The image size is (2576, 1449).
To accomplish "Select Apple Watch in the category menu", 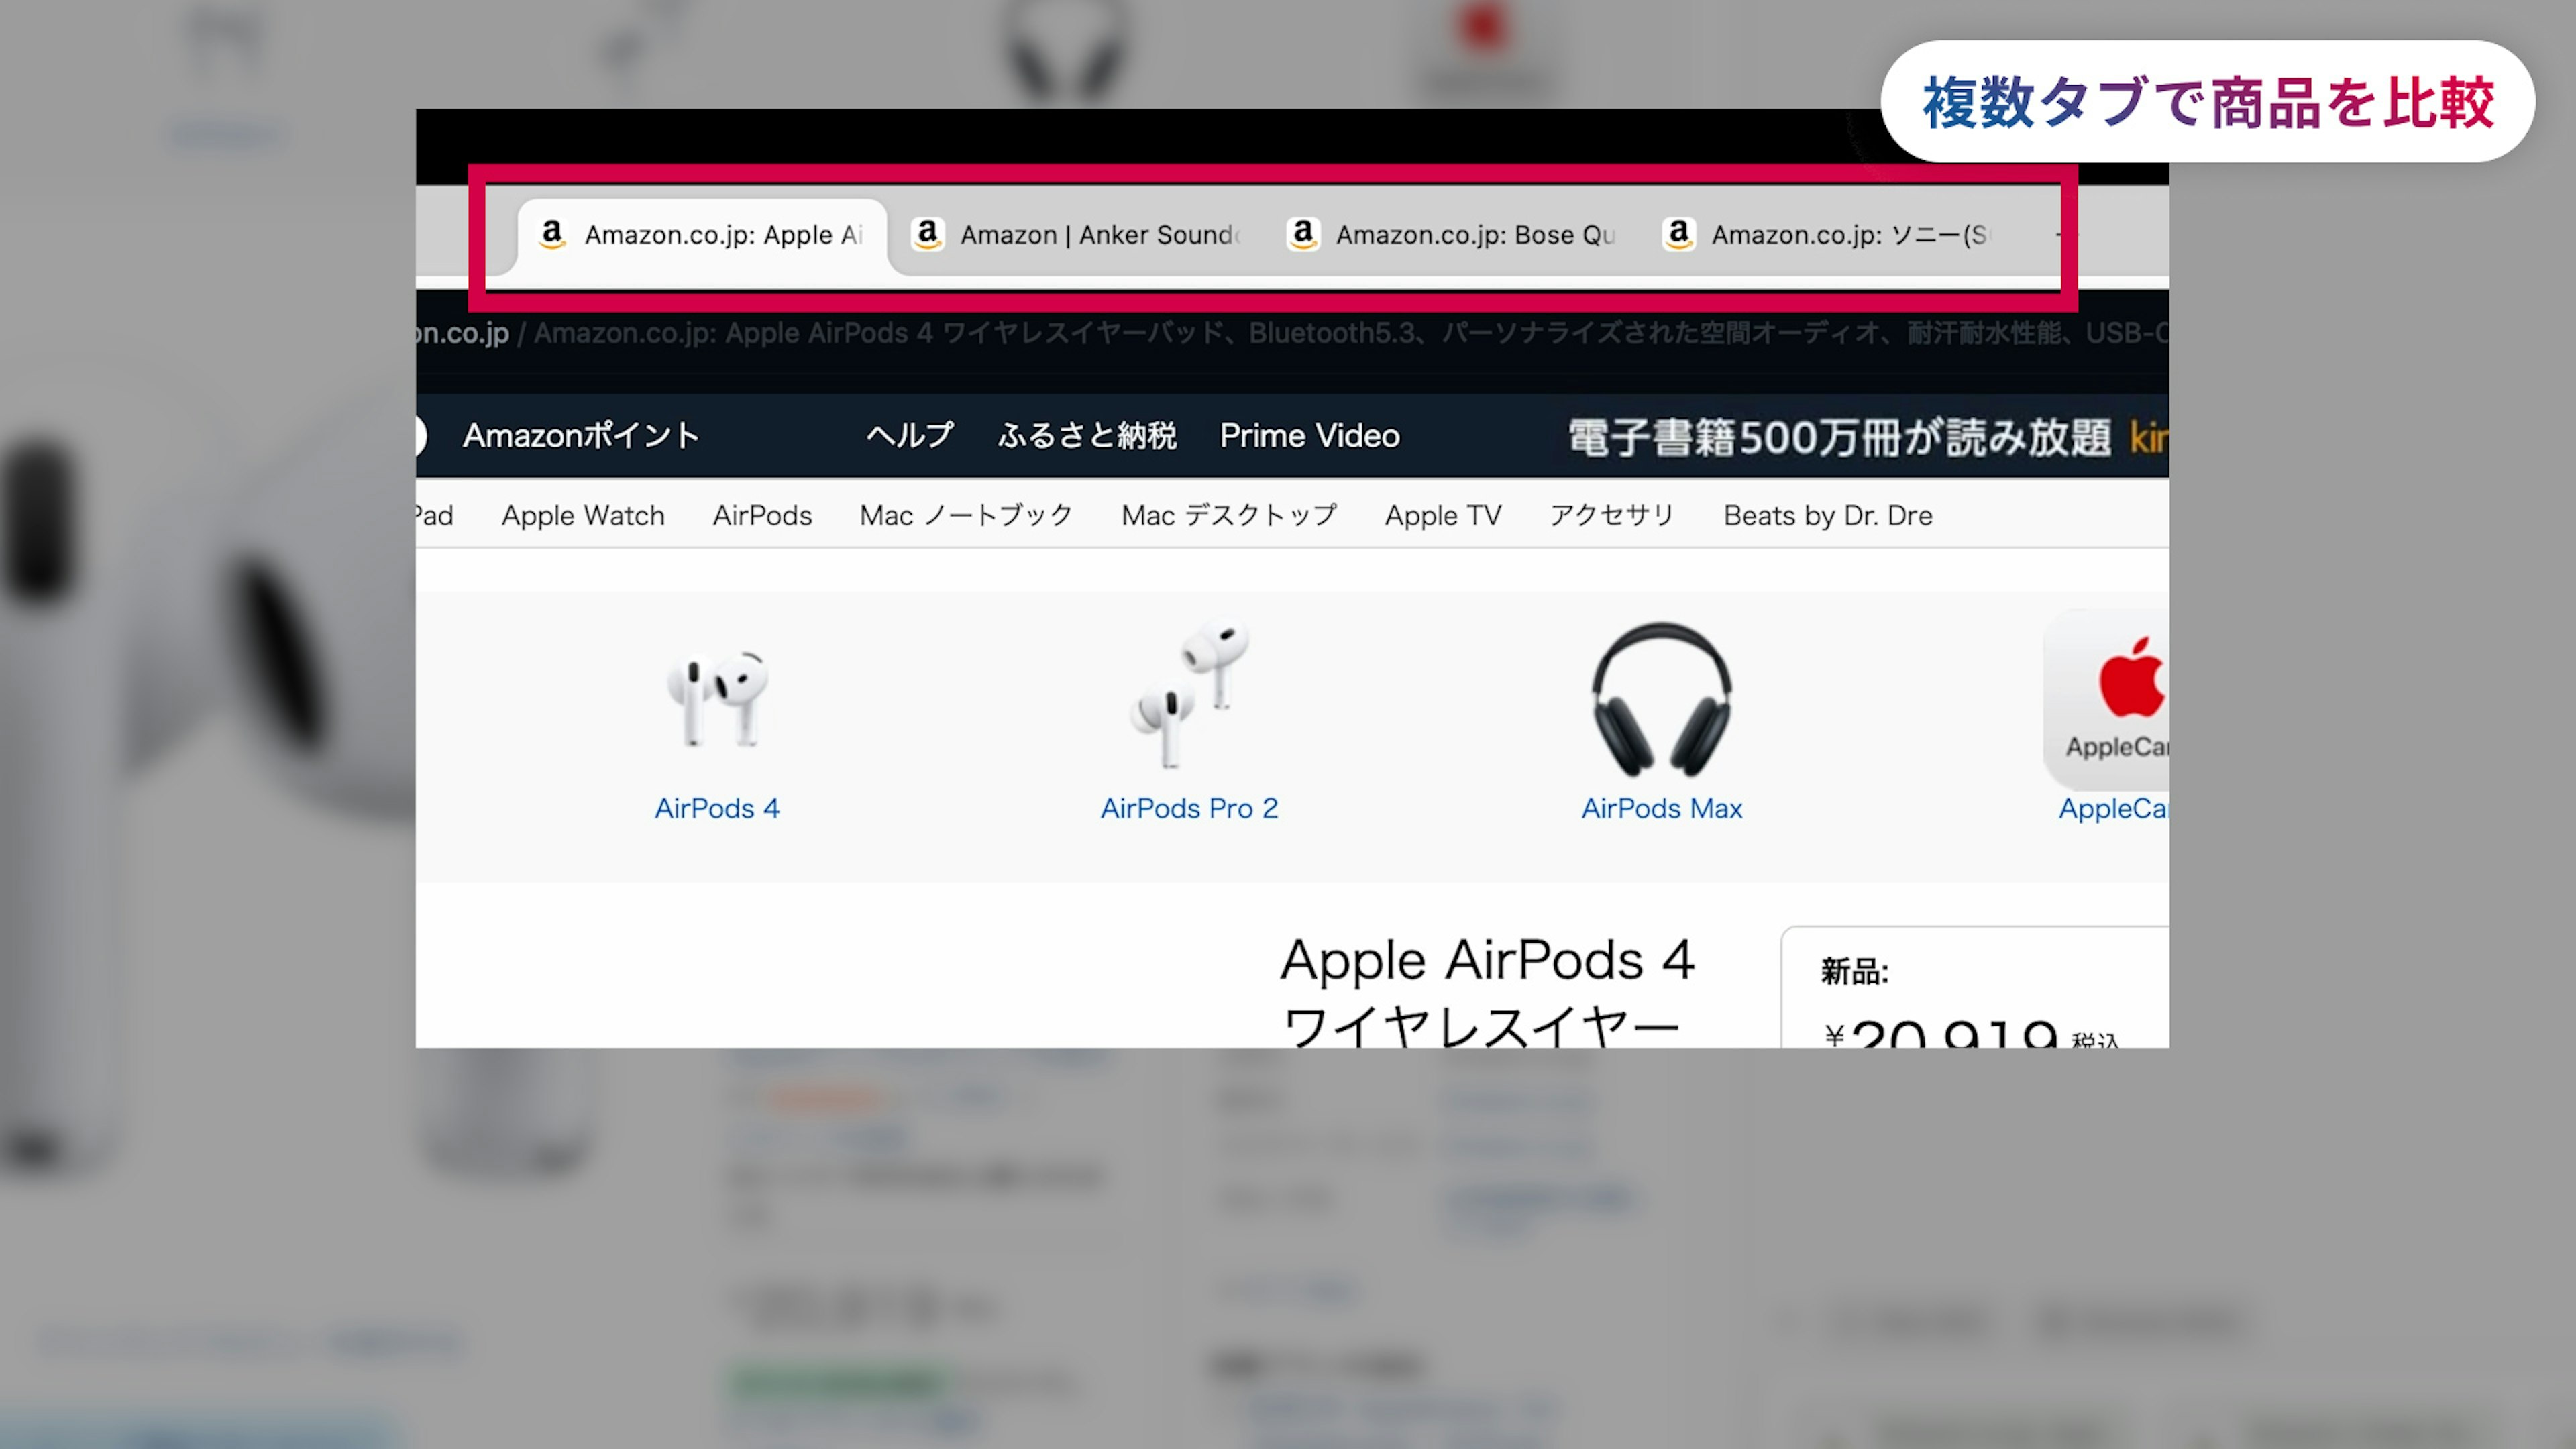I will pyautogui.click(x=582, y=515).
